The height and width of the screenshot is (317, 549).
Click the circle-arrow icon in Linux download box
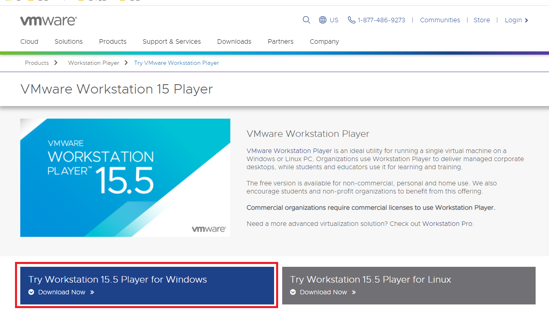[293, 292]
